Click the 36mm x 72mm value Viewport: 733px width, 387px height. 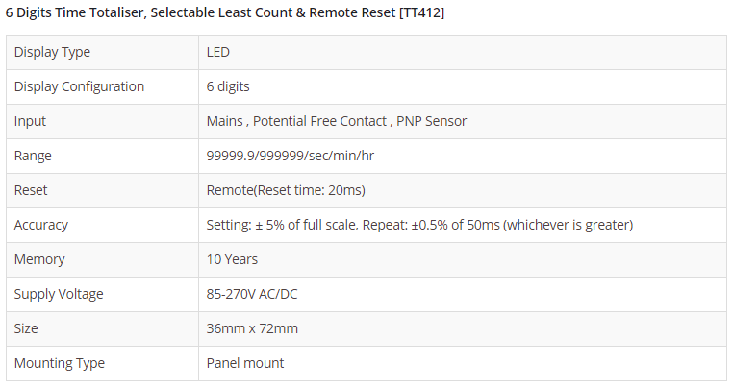252,328
